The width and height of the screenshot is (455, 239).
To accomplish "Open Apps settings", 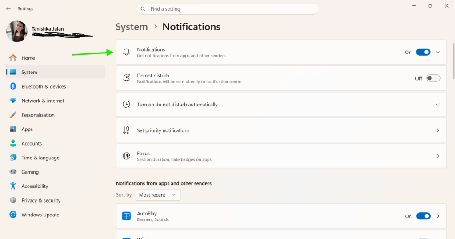I will 56,129.
